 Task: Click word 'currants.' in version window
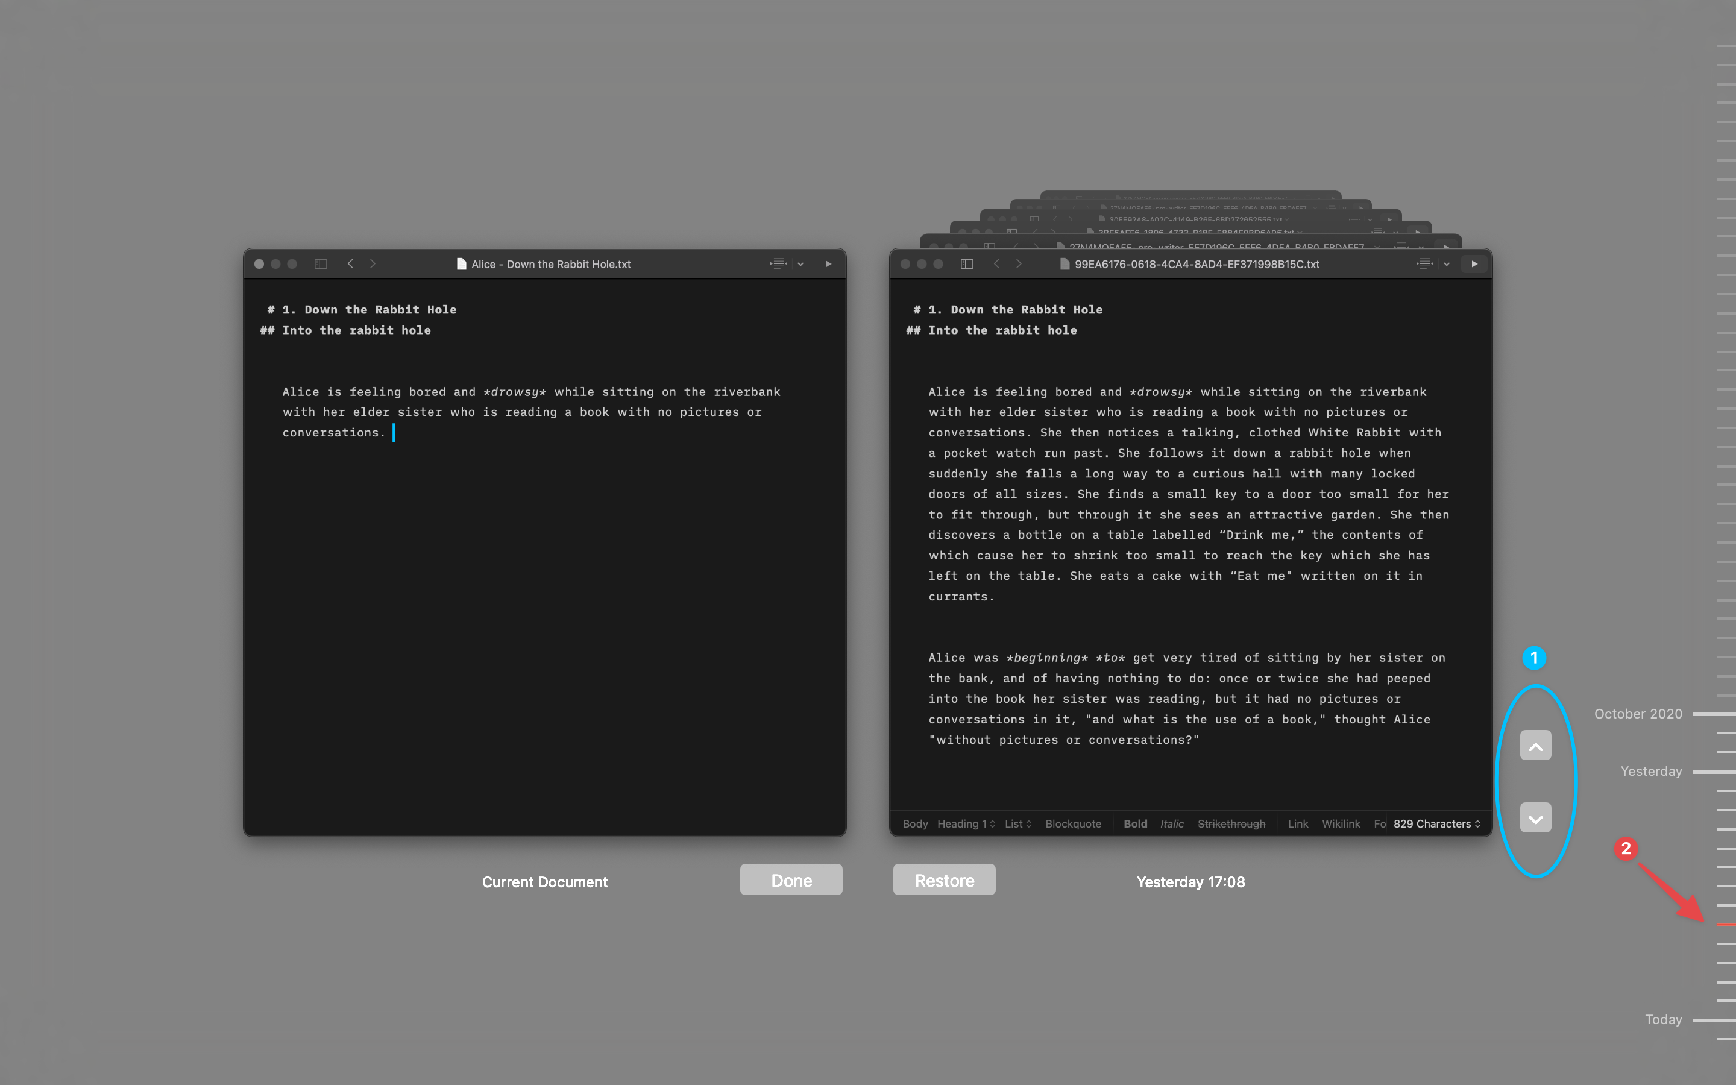coord(961,597)
